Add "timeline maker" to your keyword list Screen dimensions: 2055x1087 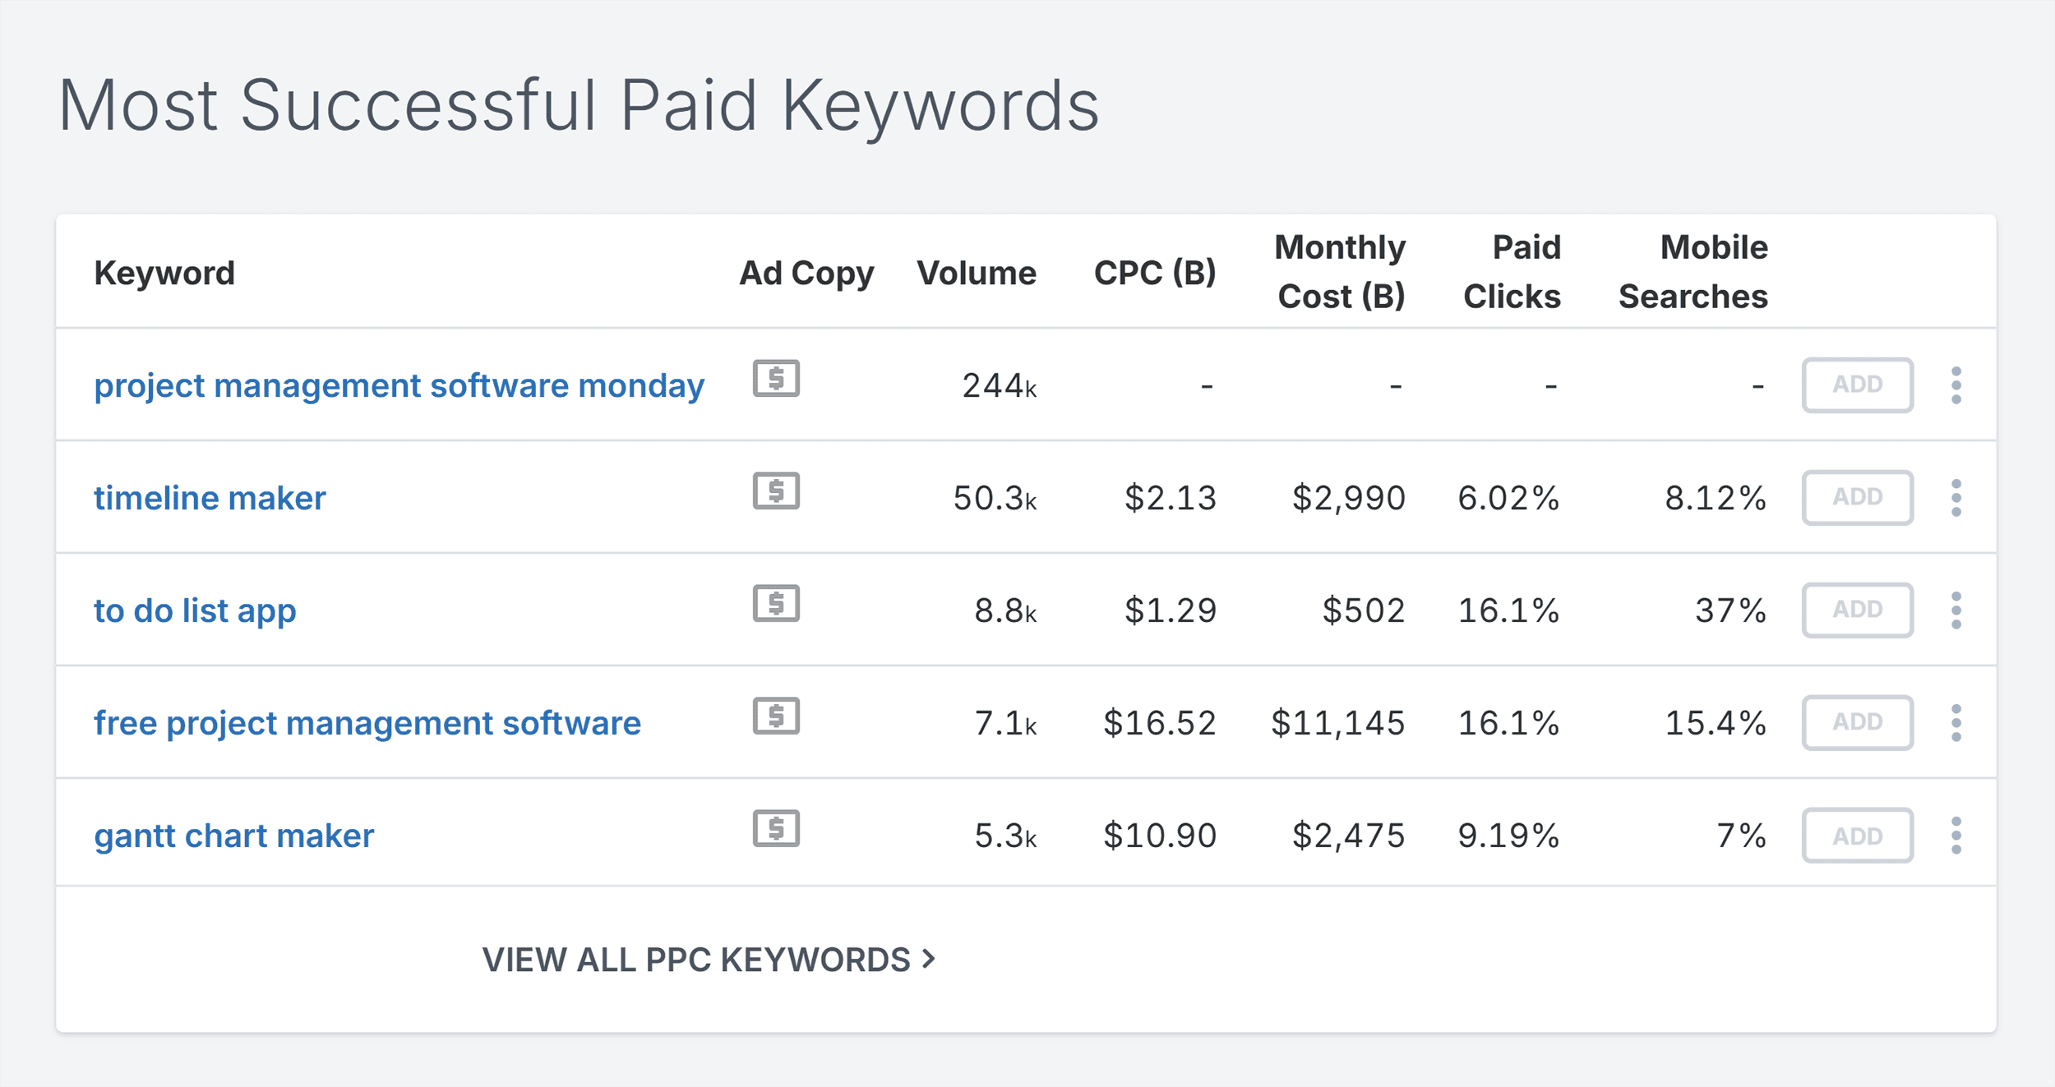tap(1857, 496)
